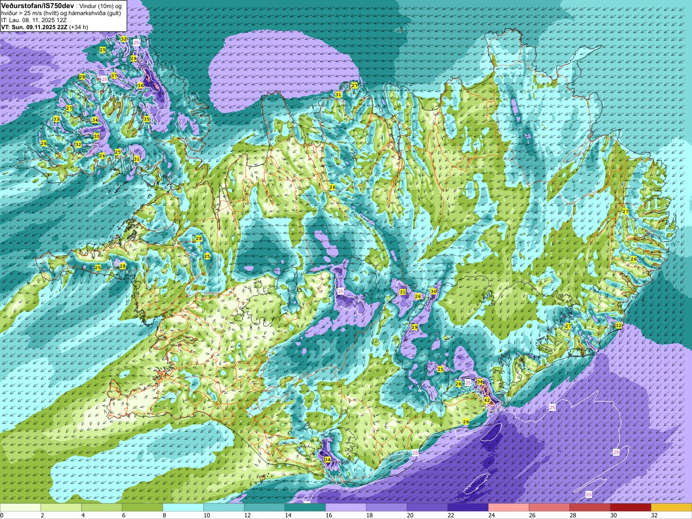Click the 32 tick label on color scale
The image size is (692, 519).
pyautogui.click(x=654, y=515)
